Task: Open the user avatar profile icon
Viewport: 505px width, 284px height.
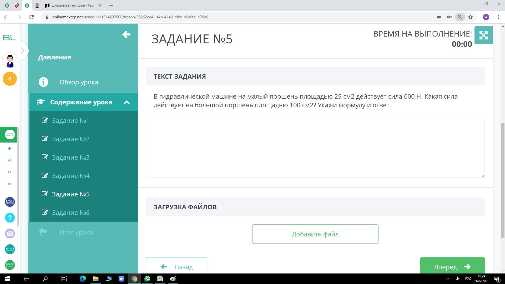Action: coord(10,60)
